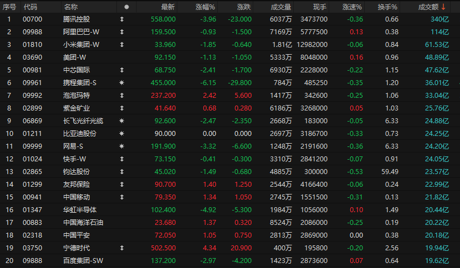This screenshot has width=460, height=268.
Task: Click the marker icon beside 快手-W
Action: (x=122, y=159)
